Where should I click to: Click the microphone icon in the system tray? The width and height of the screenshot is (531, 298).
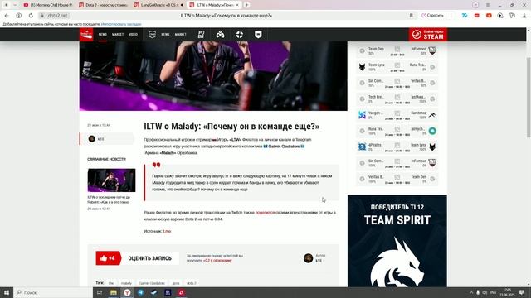pyautogui.click(x=478, y=292)
